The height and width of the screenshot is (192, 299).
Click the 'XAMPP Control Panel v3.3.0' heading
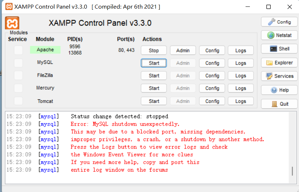coord(100,23)
